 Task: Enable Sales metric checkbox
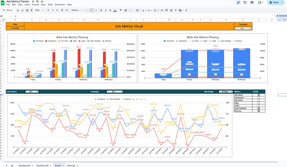259,103
